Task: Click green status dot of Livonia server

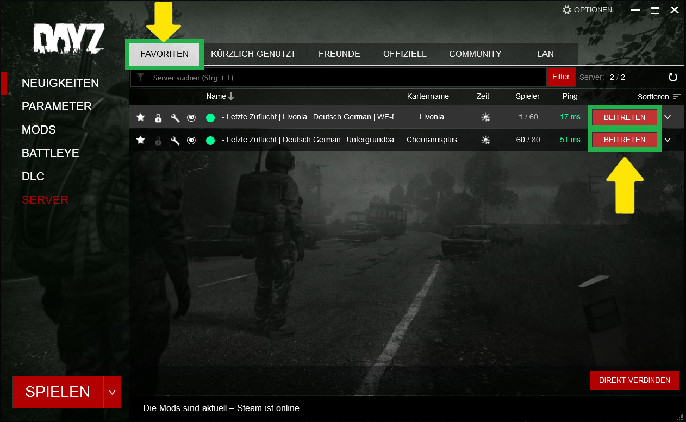Action: [x=210, y=117]
